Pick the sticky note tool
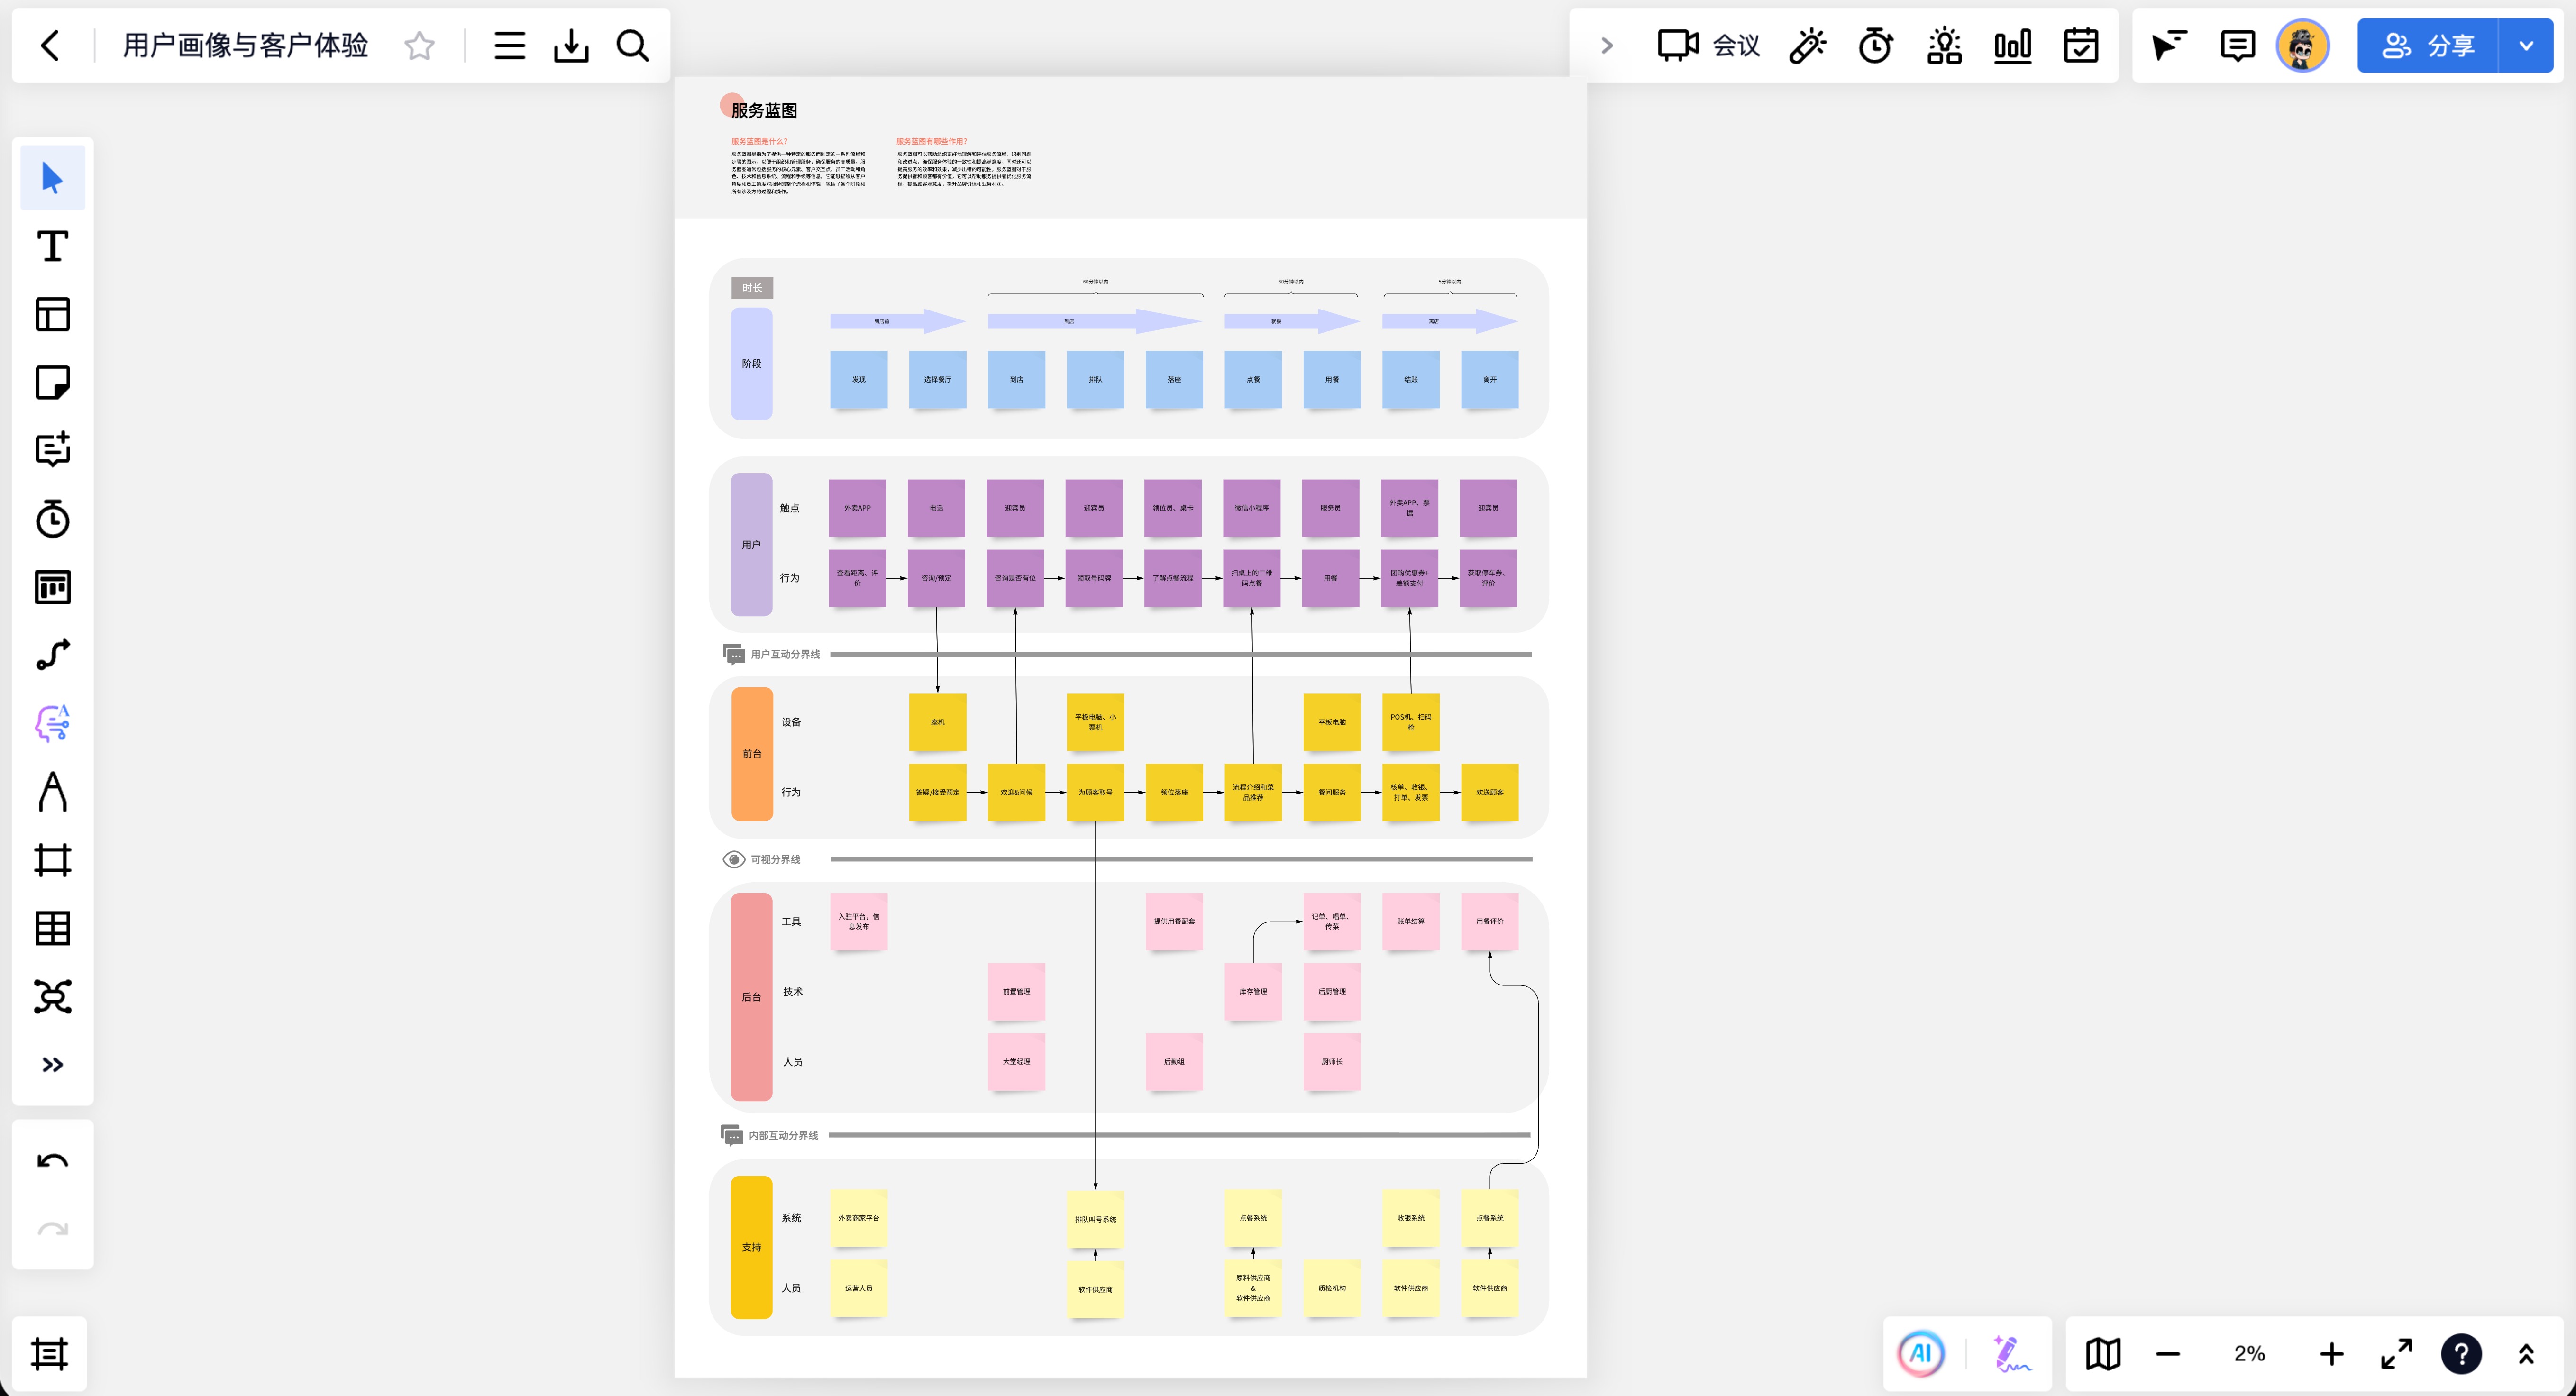This screenshot has height=1396, width=2576. (x=53, y=382)
